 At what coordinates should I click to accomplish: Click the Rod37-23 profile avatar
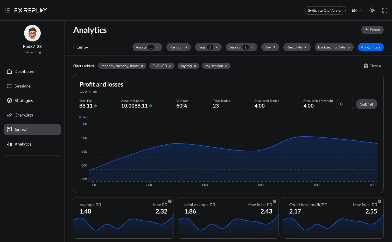pos(32,33)
